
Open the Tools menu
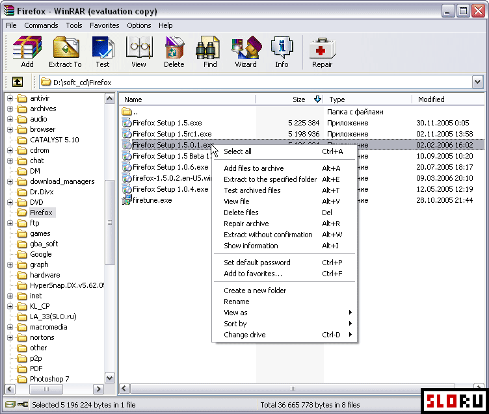(x=74, y=25)
